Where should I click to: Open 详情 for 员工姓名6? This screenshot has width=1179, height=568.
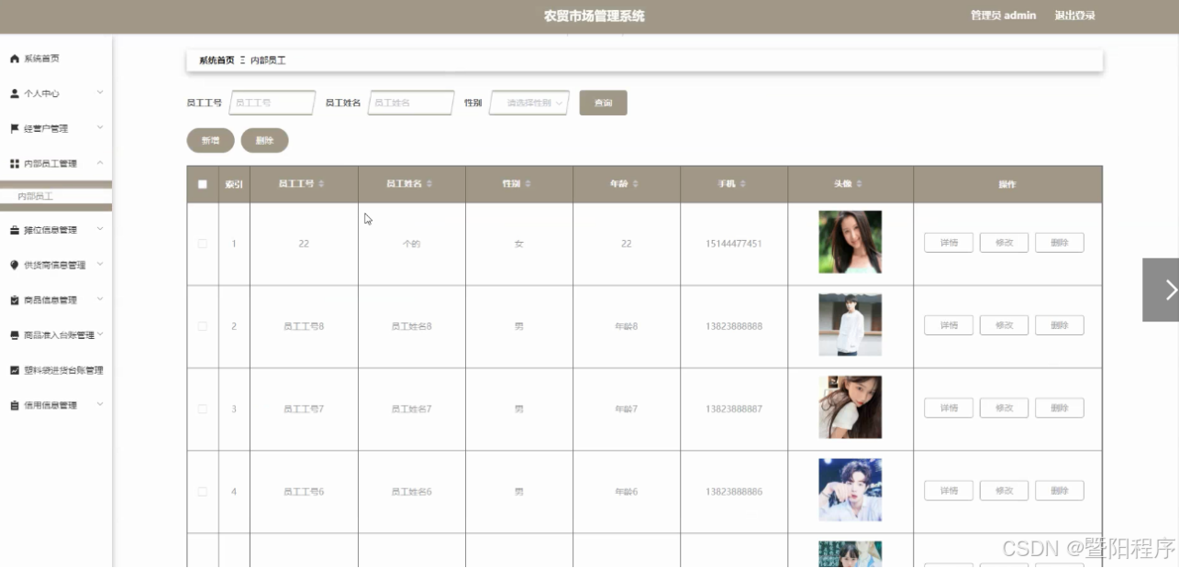(x=949, y=490)
